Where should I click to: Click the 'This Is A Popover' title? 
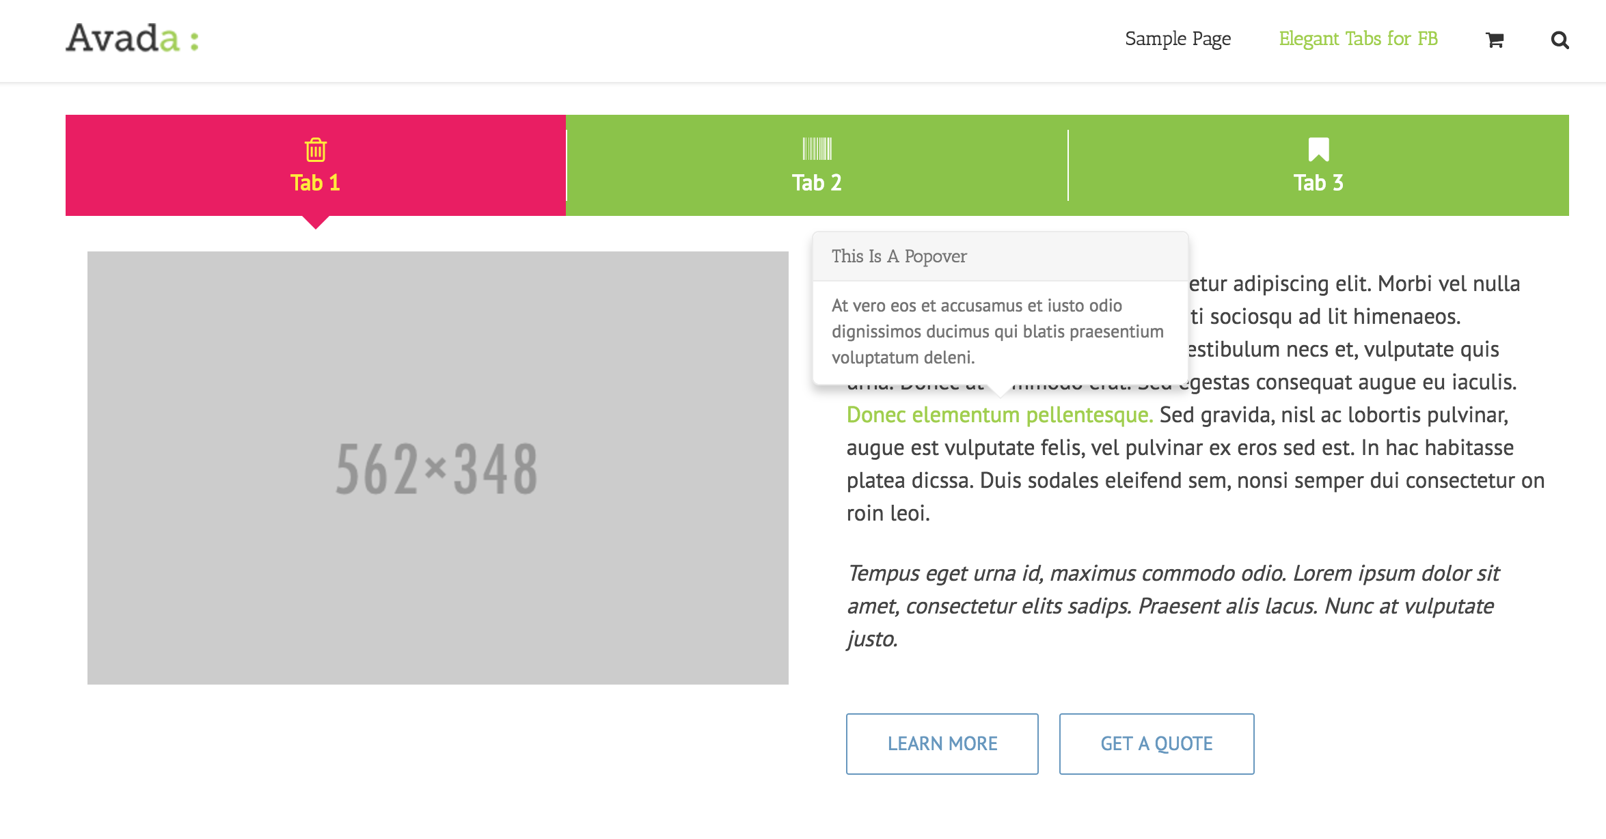click(x=899, y=257)
